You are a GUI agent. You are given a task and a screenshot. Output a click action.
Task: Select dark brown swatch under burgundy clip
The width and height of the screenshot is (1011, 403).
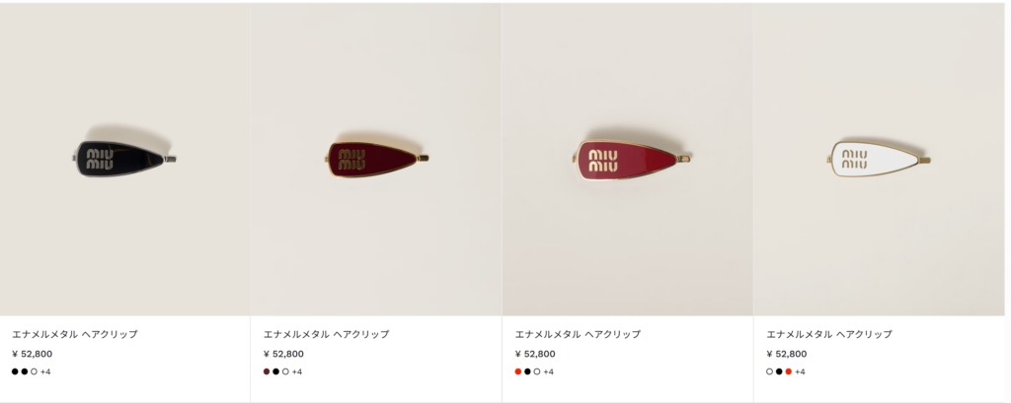click(267, 371)
